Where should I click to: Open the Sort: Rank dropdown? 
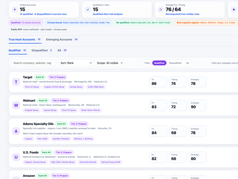(75, 63)
